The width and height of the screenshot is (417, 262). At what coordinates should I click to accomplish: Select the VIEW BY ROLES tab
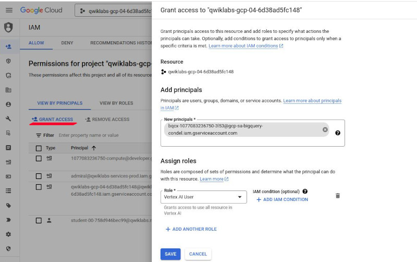point(116,103)
